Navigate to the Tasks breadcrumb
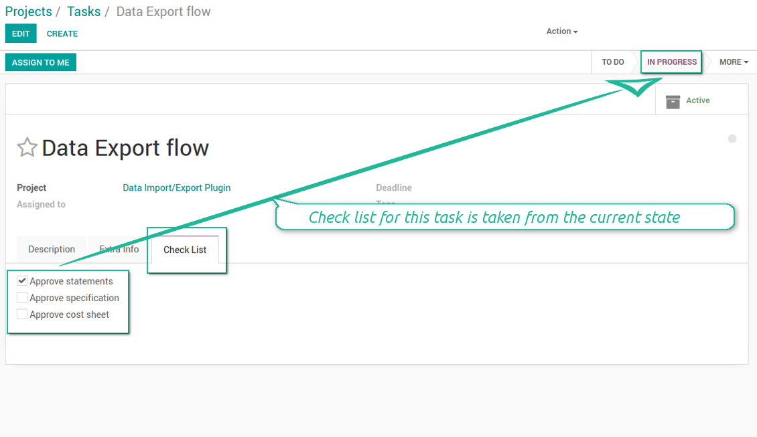 [84, 12]
